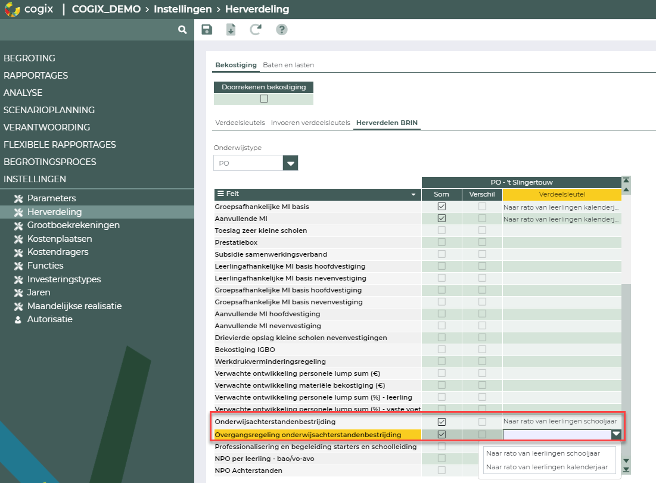This screenshot has width=656, height=483.
Task: Uncheck Som for Aanvullende MI
Action: click(442, 219)
